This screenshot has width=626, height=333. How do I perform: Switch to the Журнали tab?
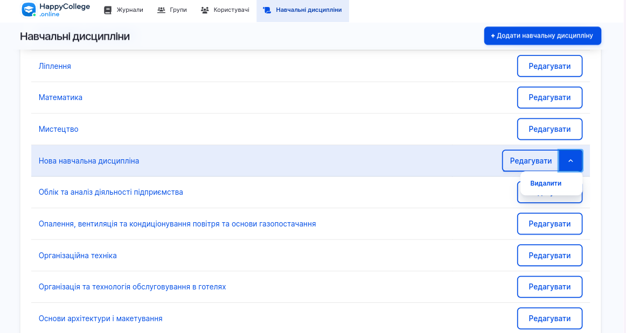(123, 9)
